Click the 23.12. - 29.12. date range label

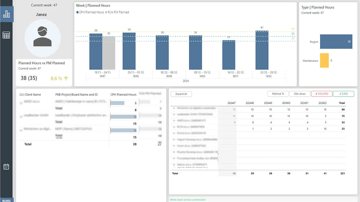click(268, 72)
